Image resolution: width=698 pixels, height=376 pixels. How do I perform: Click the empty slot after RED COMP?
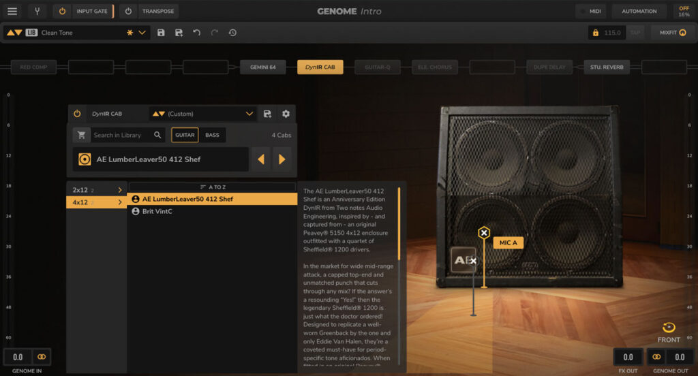tap(91, 67)
